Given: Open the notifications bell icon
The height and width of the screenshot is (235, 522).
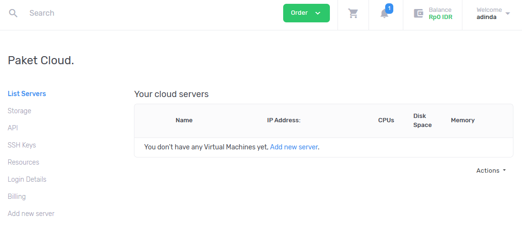Looking at the screenshot, I should tap(384, 14).
